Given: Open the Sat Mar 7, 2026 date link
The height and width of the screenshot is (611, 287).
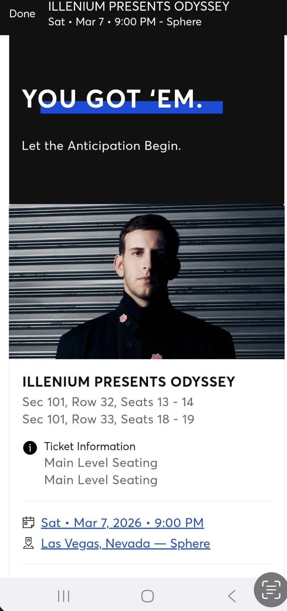Looking at the screenshot, I should pos(122,523).
